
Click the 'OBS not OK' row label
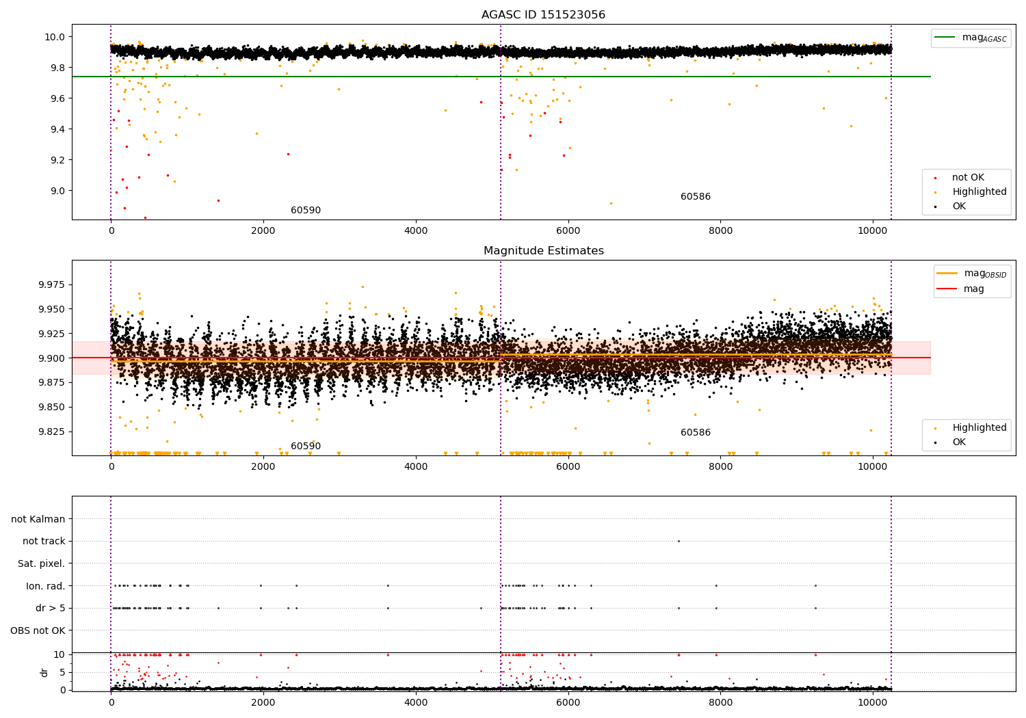tap(38, 630)
